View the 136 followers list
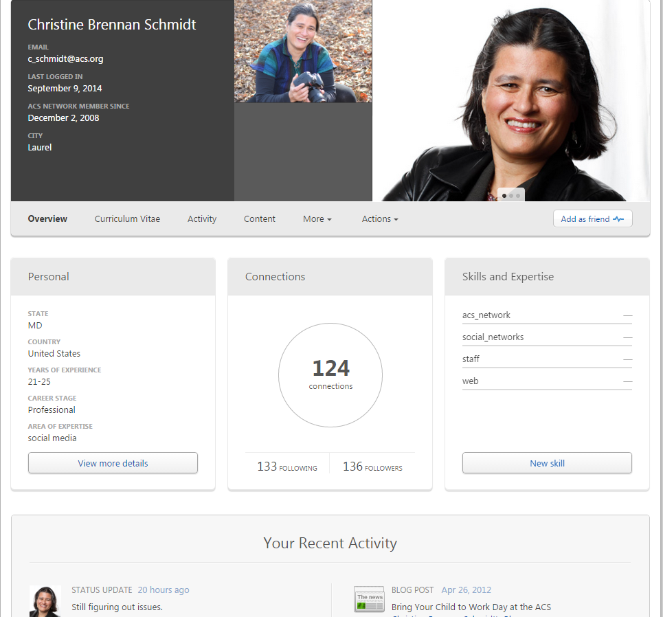 coord(372,467)
